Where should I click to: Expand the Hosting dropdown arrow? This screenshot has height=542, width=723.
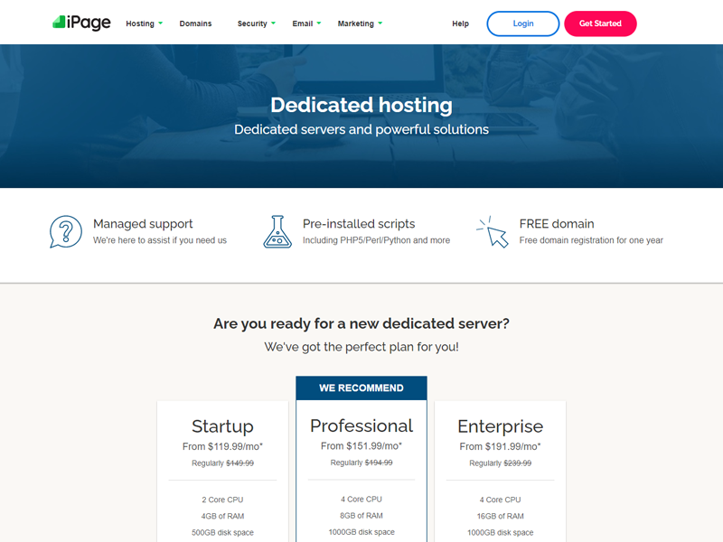tap(161, 23)
